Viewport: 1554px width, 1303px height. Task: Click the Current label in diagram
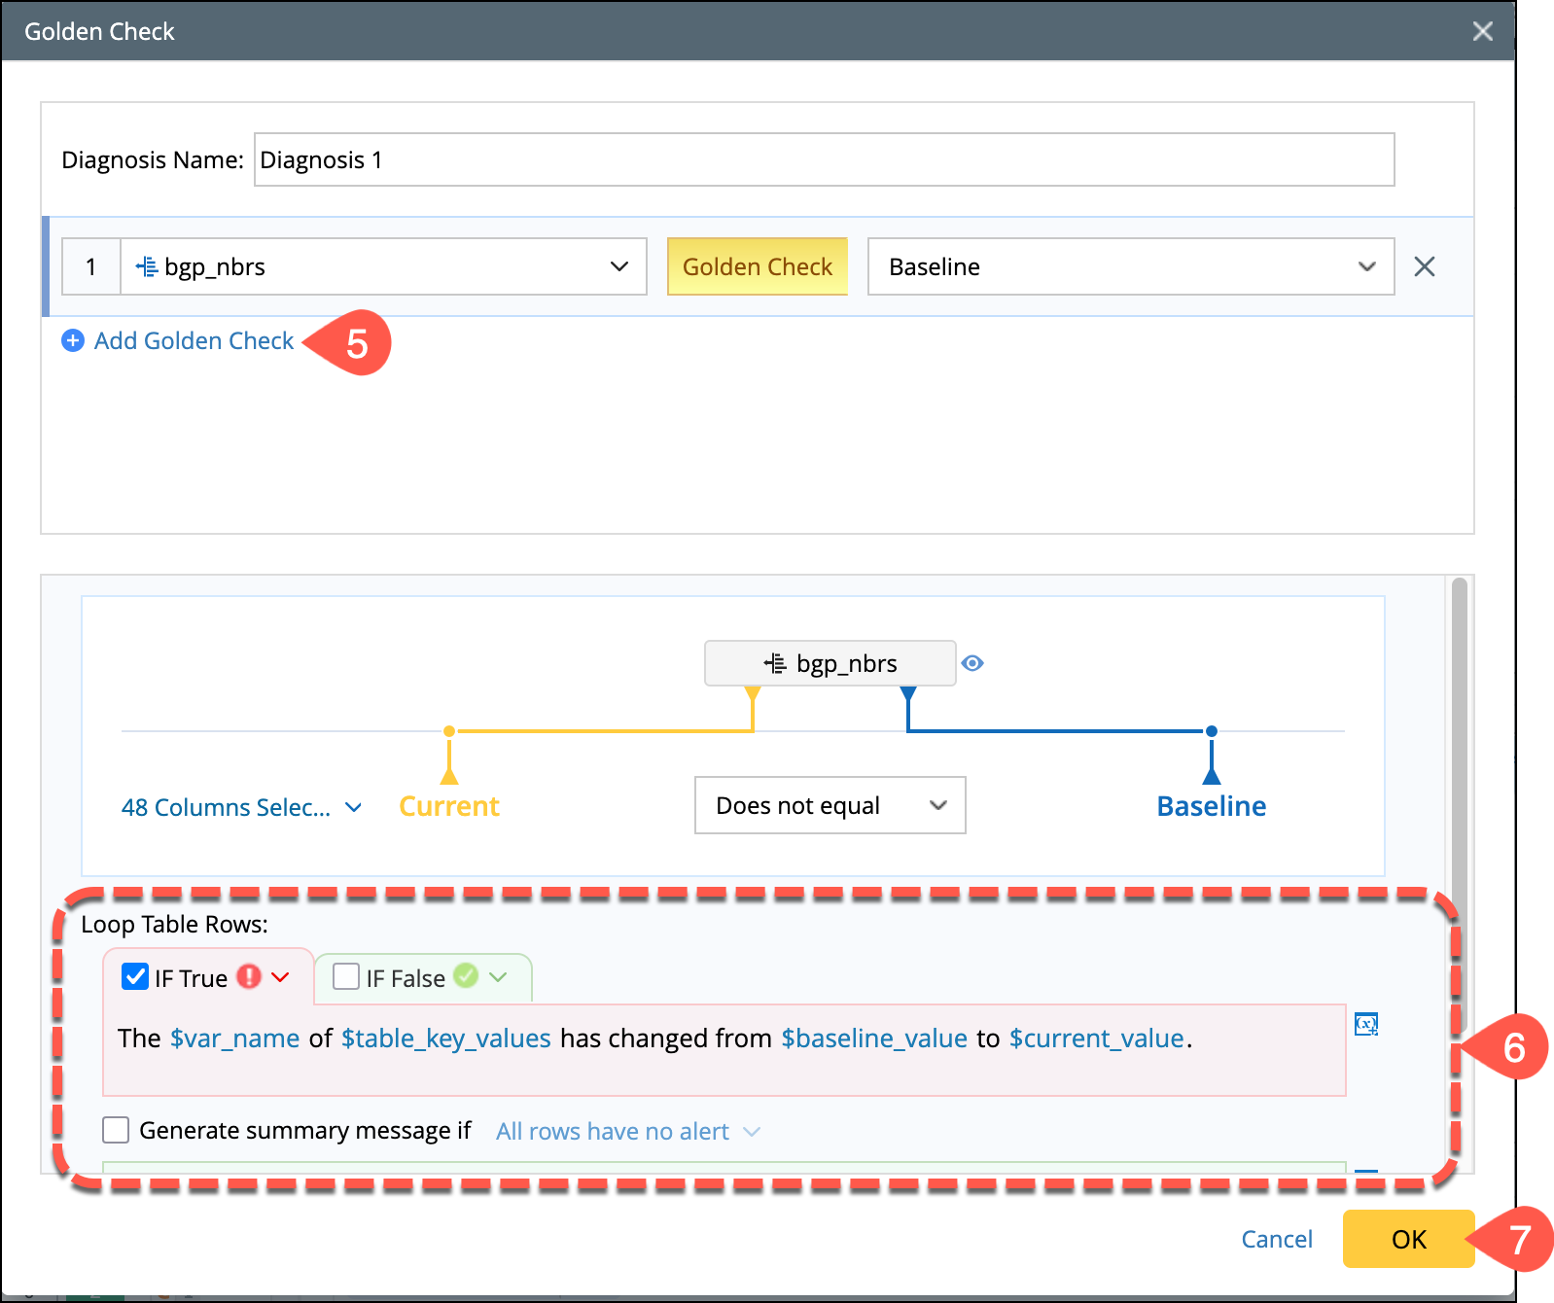point(449,806)
